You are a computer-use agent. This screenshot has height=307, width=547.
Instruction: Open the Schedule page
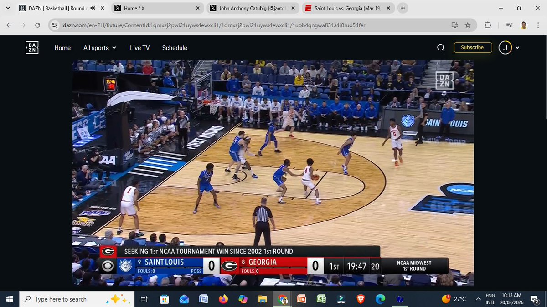click(175, 48)
